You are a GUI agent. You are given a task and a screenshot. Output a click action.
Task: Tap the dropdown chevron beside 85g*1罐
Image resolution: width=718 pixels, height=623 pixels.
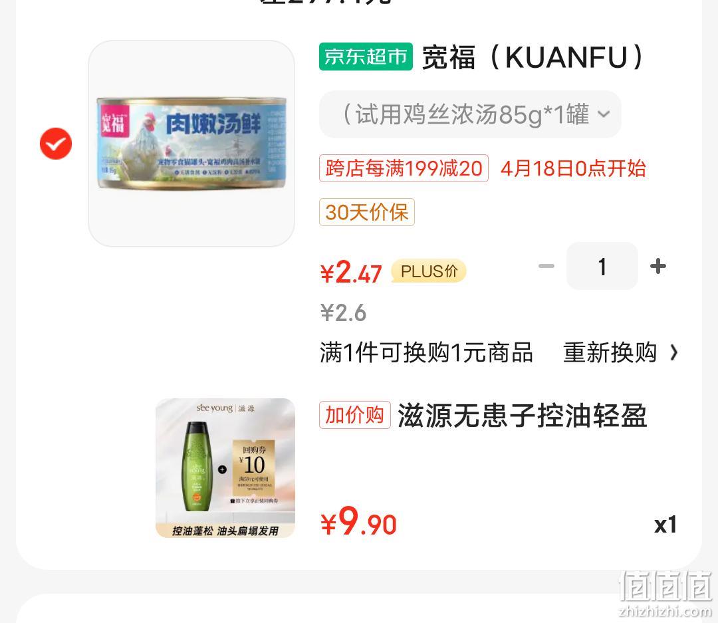604,114
